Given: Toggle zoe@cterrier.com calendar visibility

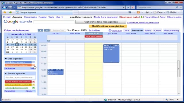Looking at the screenshot, I should pyautogui.click(x=18, y=62).
